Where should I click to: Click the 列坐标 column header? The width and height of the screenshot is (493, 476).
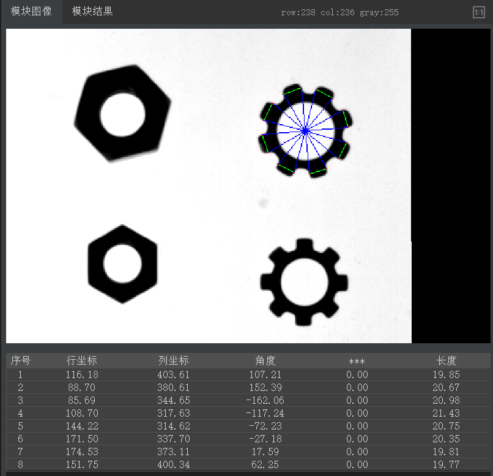tap(174, 360)
